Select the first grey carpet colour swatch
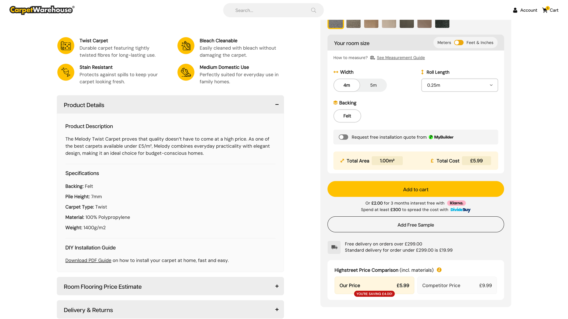The image size is (568, 319). click(x=336, y=24)
